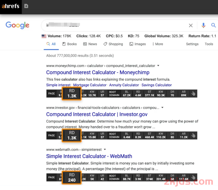The height and width of the screenshot is (190, 218).
Task: Switch to the News tab
Action: point(90,44)
